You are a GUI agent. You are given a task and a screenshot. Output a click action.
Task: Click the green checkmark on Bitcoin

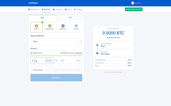point(42,22)
